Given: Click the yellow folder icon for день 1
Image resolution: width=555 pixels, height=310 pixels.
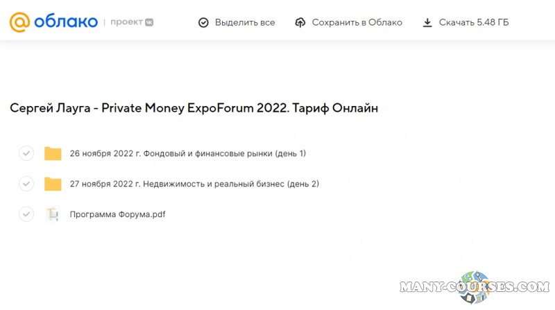Looking at the screenshot, I should (x=53, y=153).
